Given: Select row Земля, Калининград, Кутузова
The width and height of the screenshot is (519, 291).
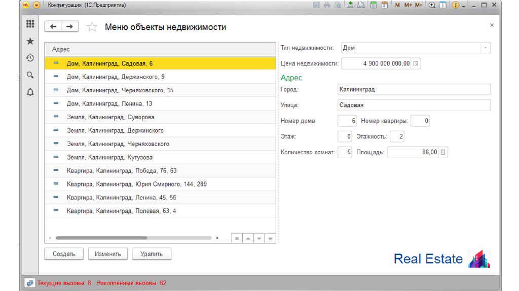Looking at the screenshot, I should coord(109,157).
